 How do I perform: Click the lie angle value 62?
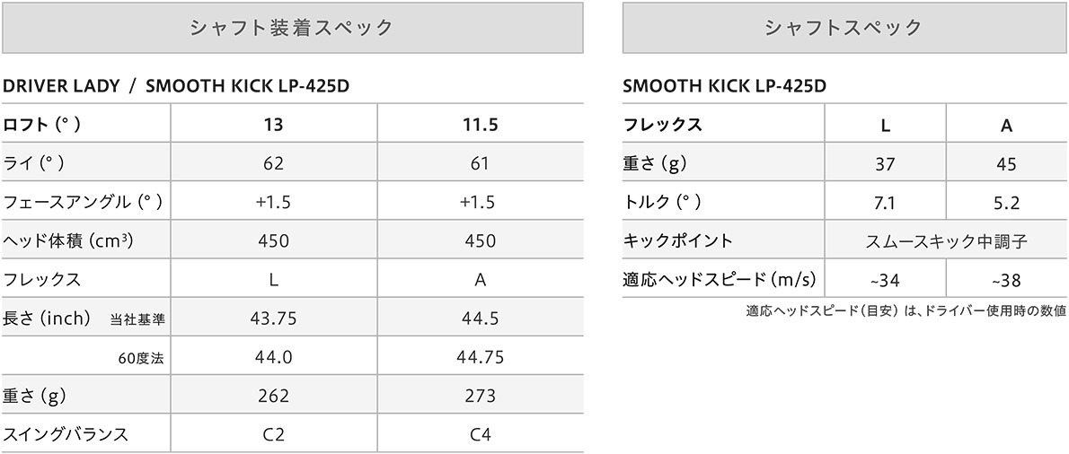pyautogui.click(x=273, y=163)
